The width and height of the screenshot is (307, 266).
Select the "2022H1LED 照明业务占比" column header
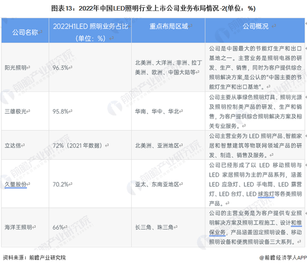(x=90, y=26)
